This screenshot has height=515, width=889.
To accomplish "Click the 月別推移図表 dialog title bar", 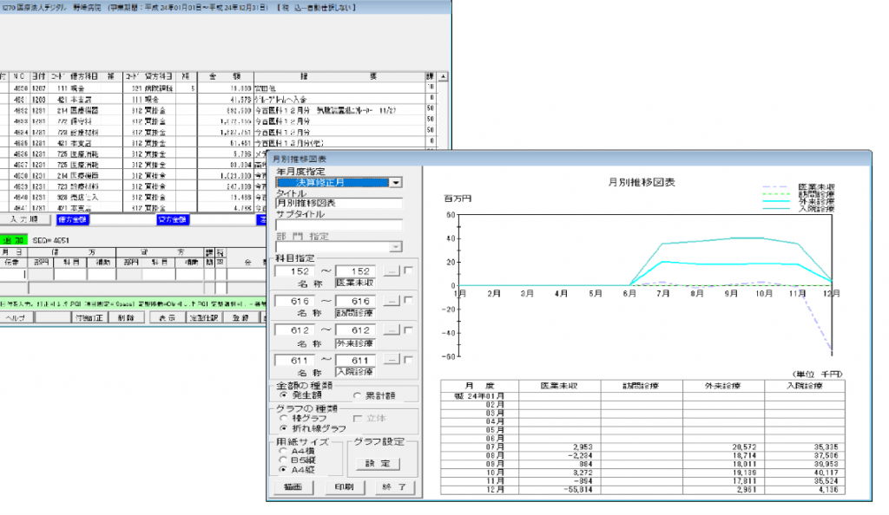I will (x=570, y=159).
